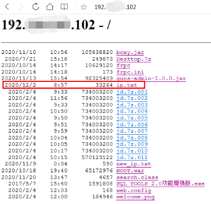Download the ROOT.war file
Viewport: 211px width, 204px height.
pos(130,171)
